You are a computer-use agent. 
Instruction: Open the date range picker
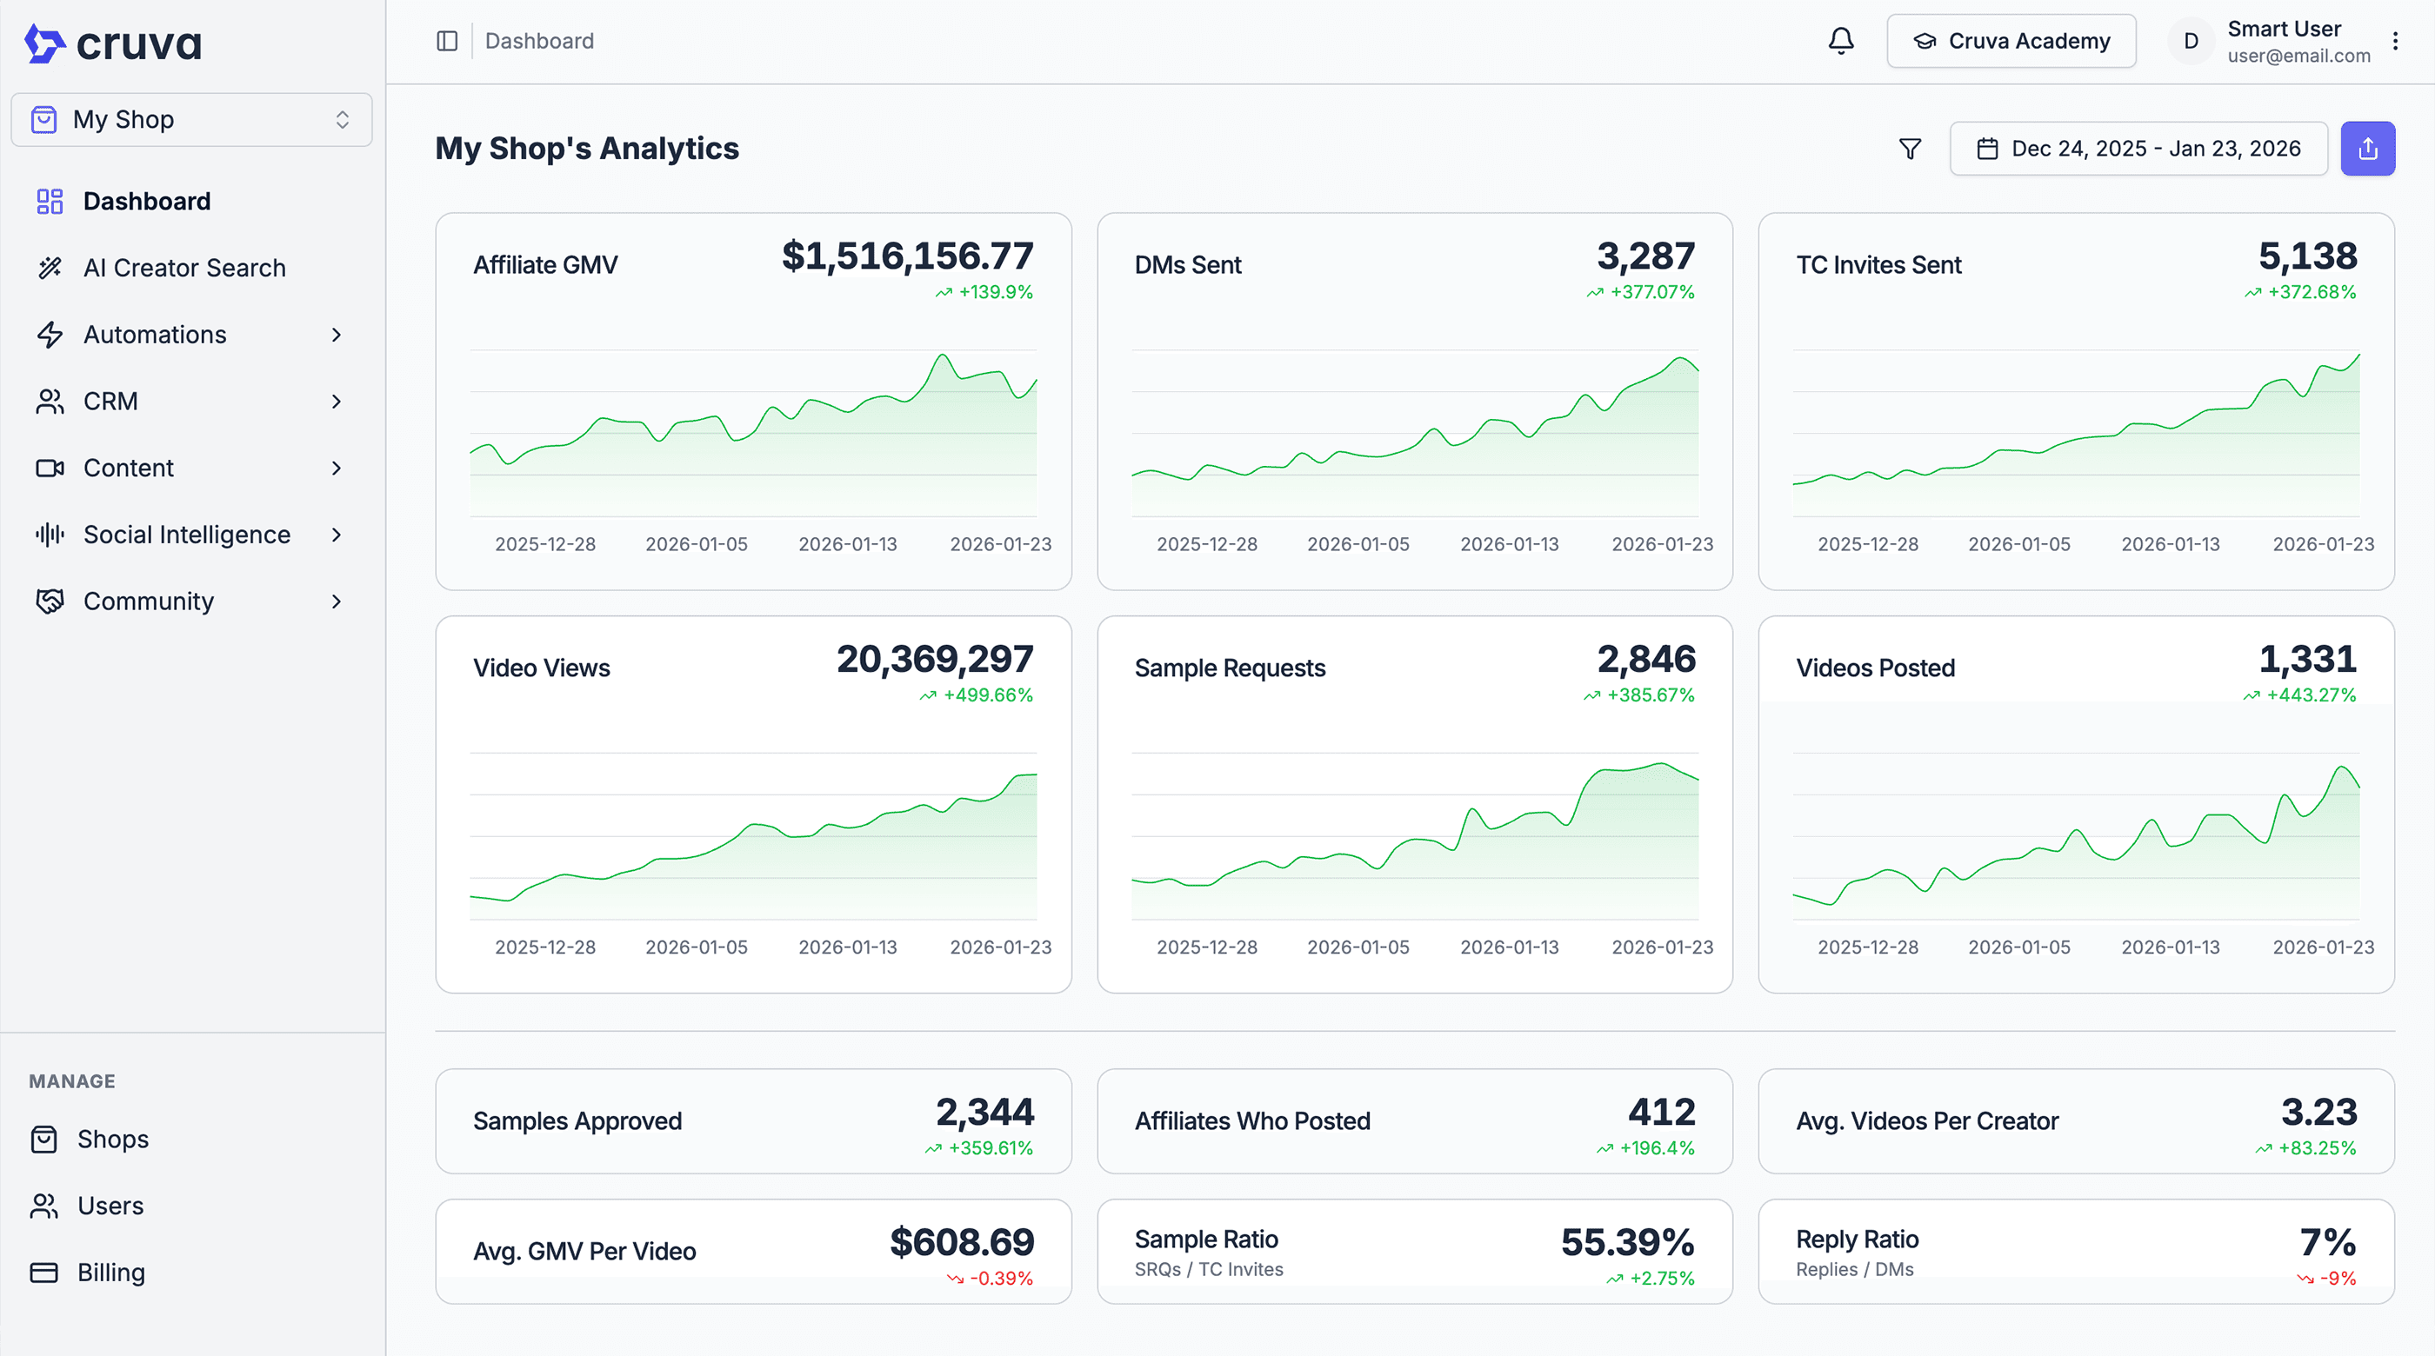[x=2138, y=149]
